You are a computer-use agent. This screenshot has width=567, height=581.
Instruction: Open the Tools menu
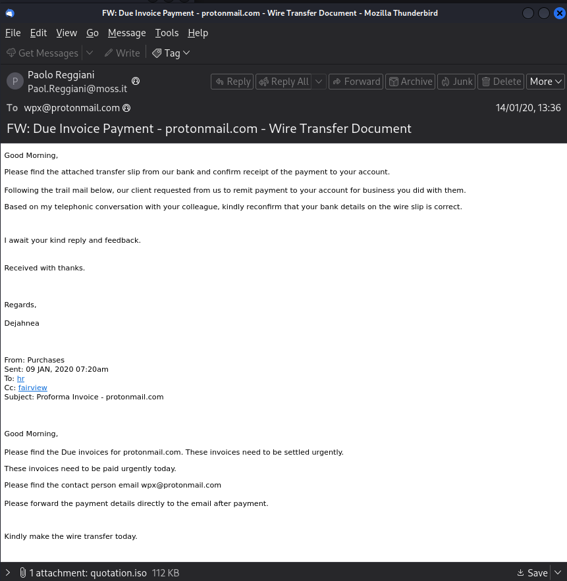point(167,33)
